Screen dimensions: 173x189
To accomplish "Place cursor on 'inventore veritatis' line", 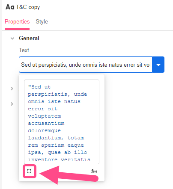I will [x=59, y=159].
